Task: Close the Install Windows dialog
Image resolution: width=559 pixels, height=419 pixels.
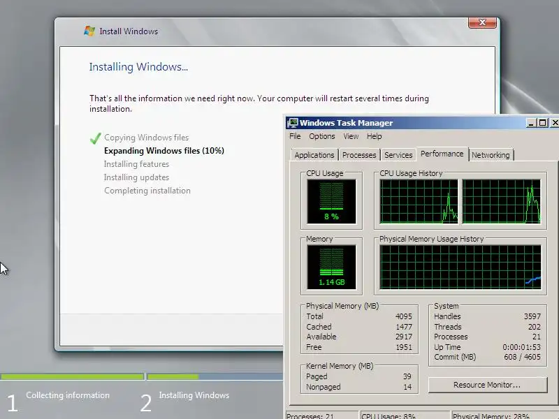Action: click(x=482, y=22)
